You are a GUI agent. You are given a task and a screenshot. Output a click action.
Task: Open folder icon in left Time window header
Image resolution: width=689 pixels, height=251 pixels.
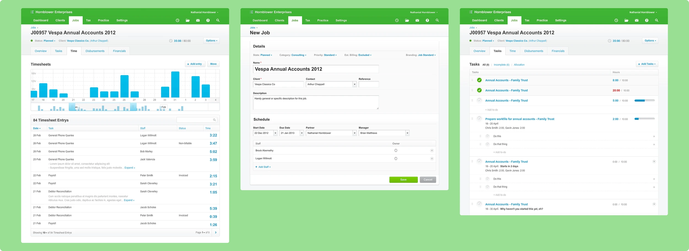coord(188,20)
